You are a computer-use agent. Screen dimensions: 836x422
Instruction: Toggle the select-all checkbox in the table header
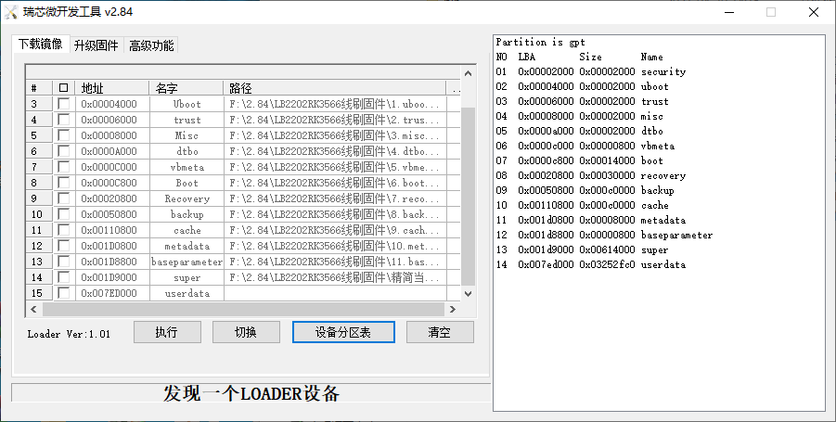[x=63, y=88]
